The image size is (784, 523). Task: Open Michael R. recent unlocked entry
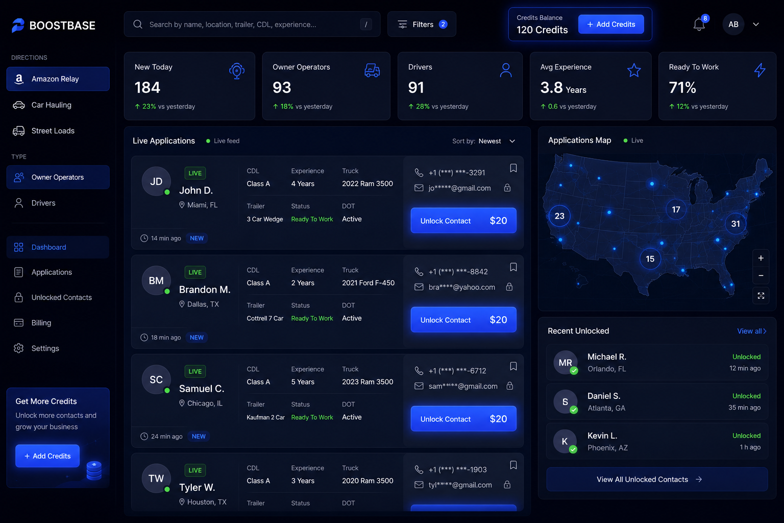657,362
